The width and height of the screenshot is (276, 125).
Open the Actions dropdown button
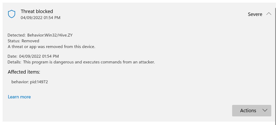tap(251, 111)
